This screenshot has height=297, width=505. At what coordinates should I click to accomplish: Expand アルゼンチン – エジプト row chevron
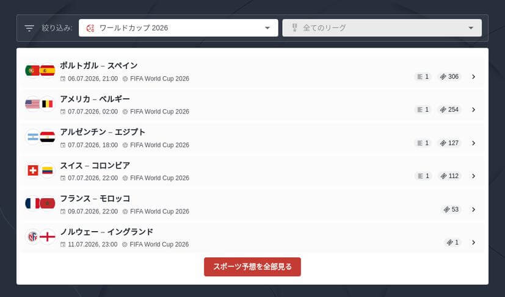(x=473, y=143)
